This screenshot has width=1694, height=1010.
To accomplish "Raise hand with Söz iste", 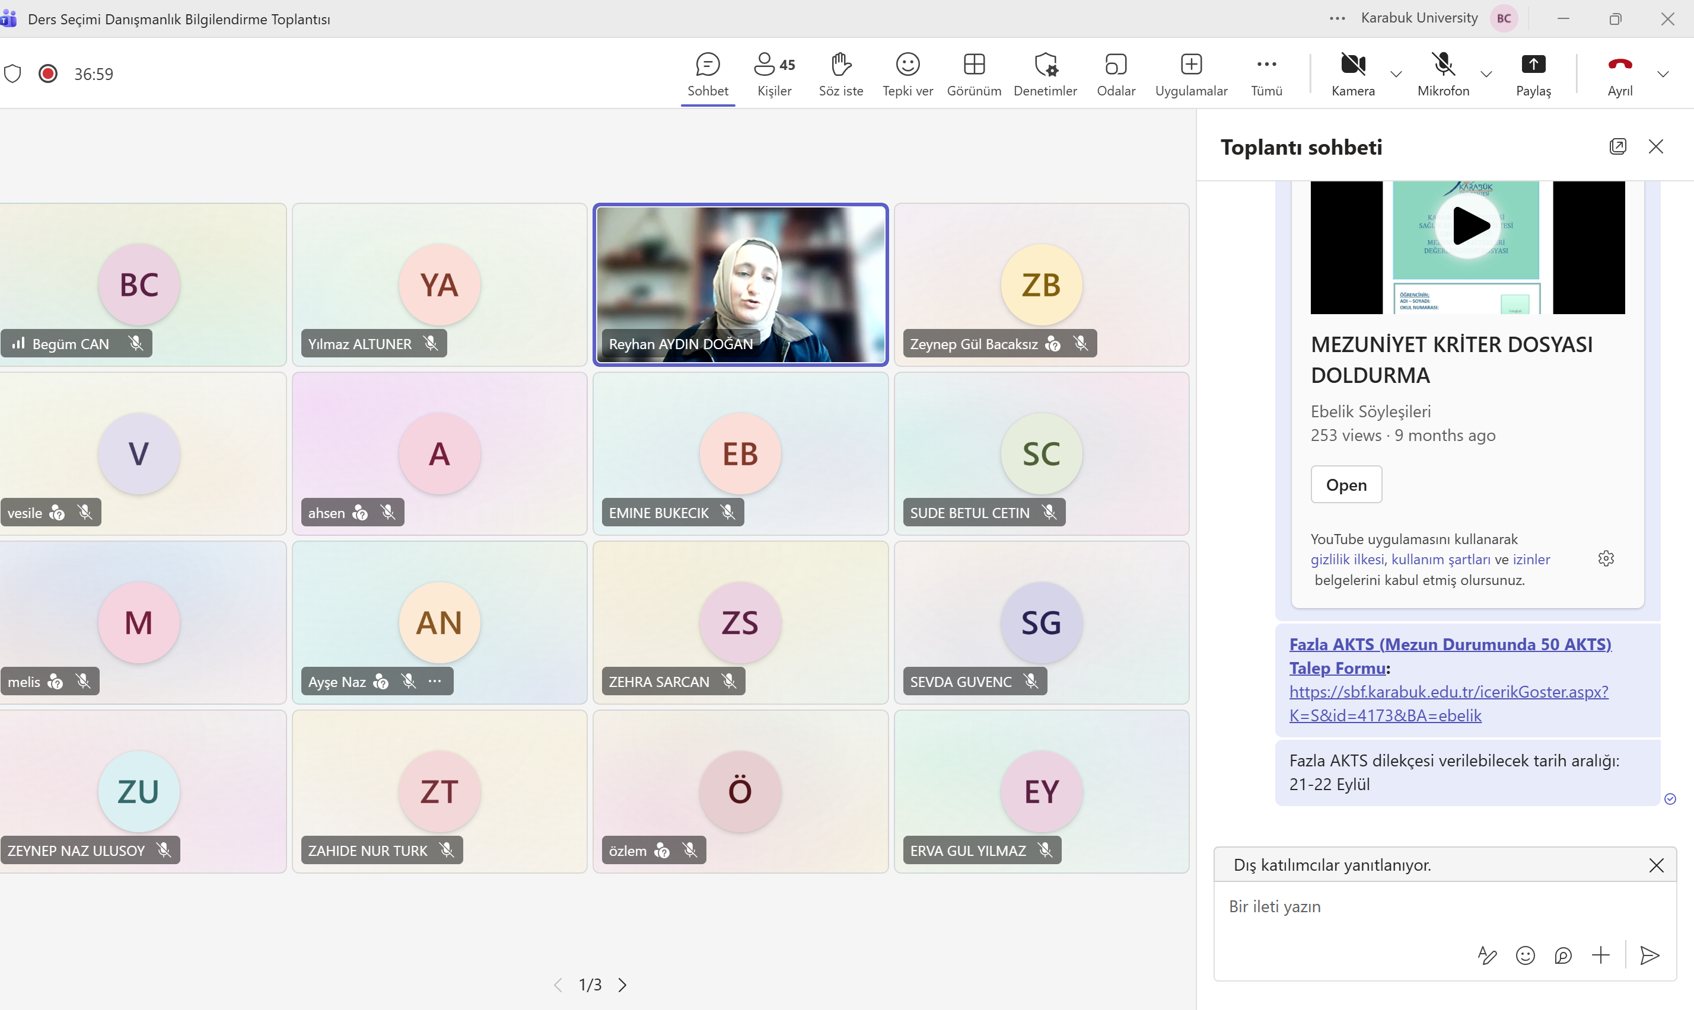I will pyautogui.click(x=841, y=74).
